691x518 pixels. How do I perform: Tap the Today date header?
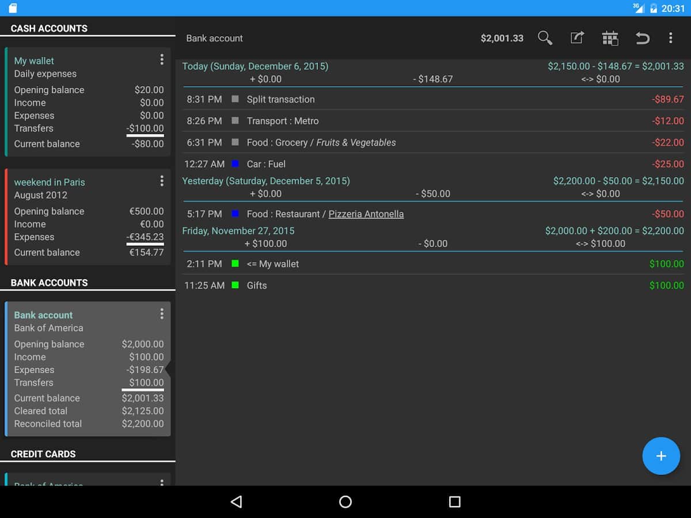pos(255,66)
